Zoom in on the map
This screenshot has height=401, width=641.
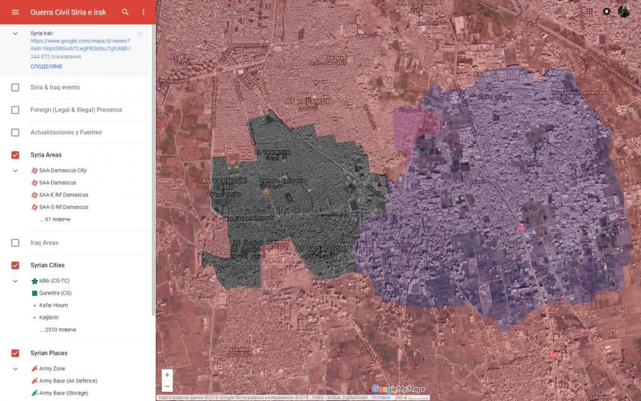coord(167,375)
